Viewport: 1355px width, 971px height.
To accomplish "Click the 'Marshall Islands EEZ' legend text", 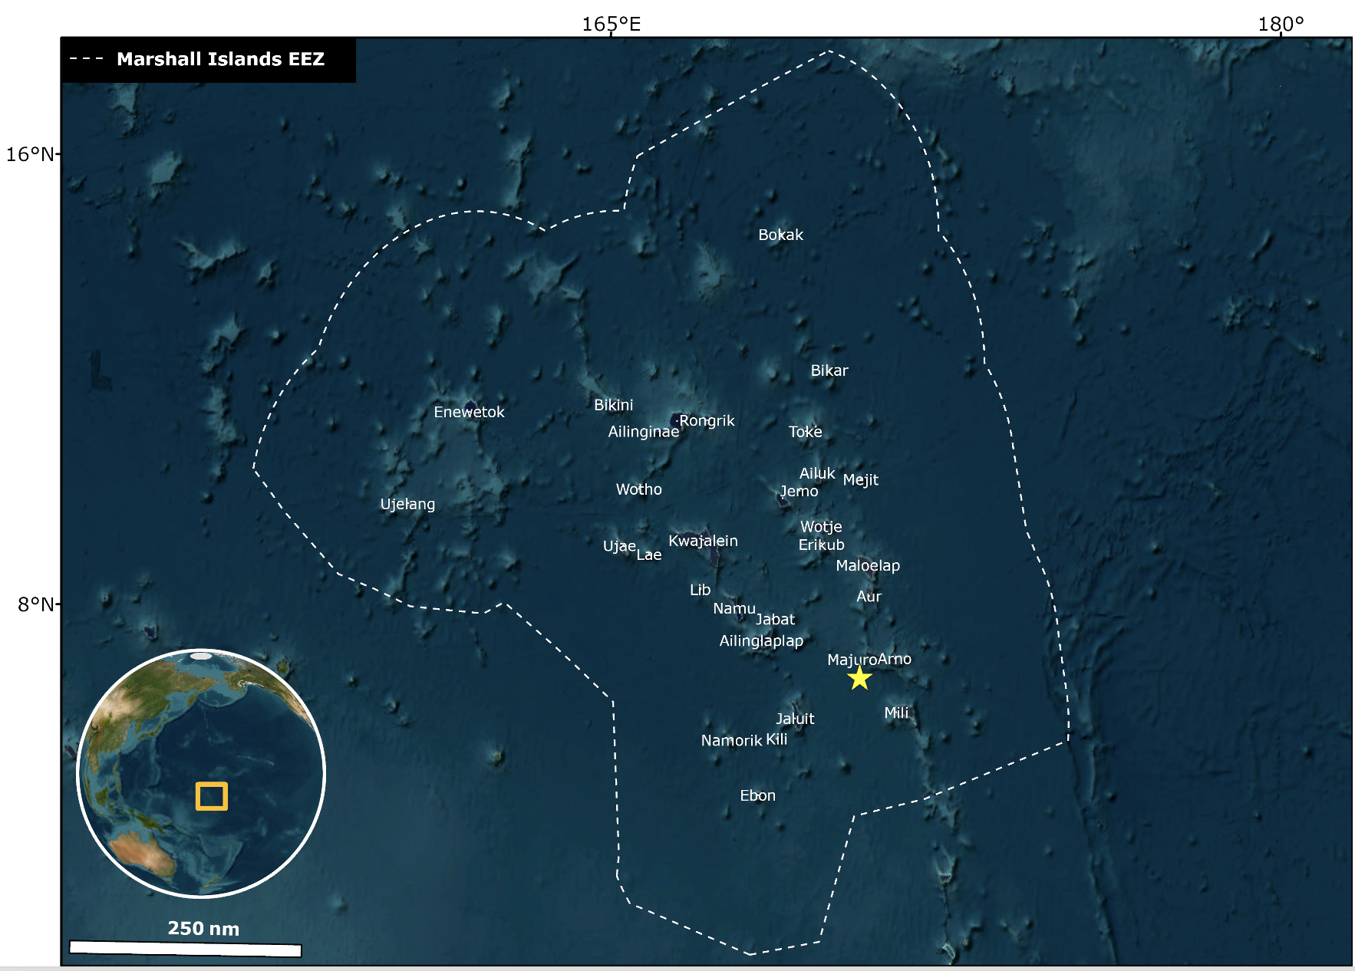I will pyautogui.click(x=220, y=59).
